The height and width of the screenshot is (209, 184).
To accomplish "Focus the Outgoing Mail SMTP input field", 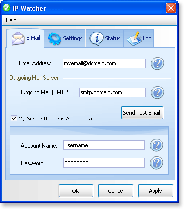I will (x=112, y=92).
